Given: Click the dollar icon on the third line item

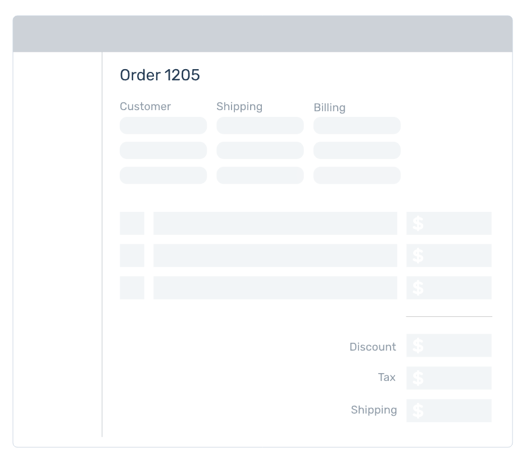Looking at the screenshot, I should (418, 288).
